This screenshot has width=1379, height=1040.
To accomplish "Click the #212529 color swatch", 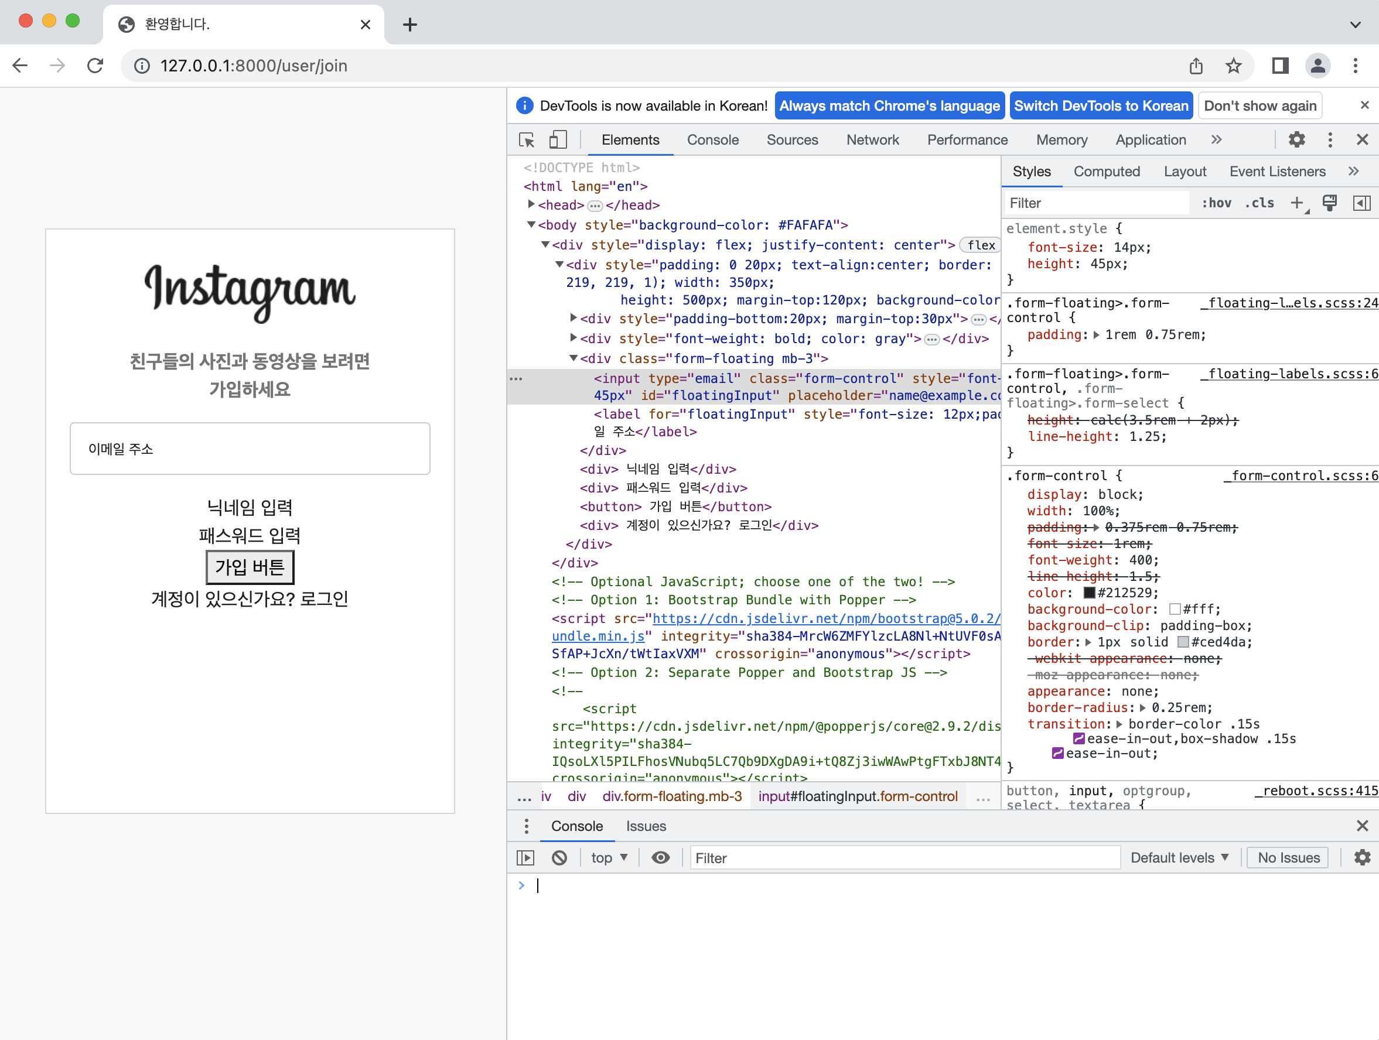I will [x=1089, y=593].
